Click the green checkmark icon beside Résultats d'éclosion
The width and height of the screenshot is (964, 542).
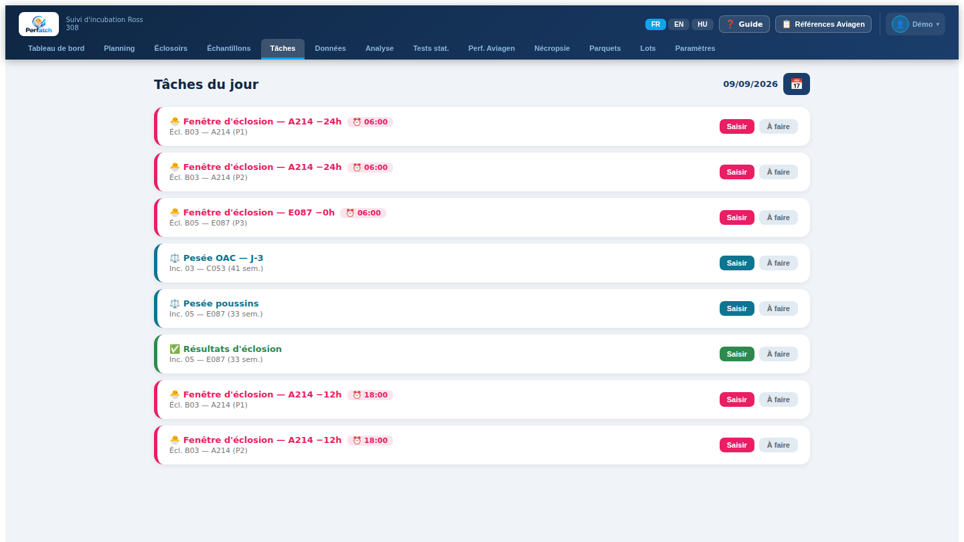[x=175, y=349]
